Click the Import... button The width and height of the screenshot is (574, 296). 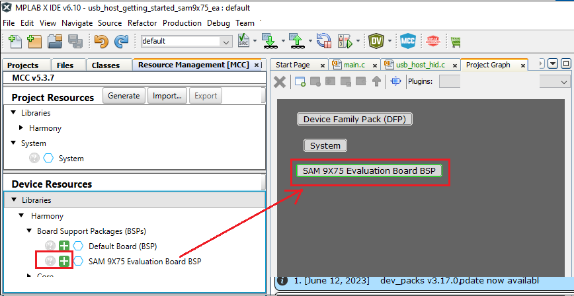(x=167, y=96)
